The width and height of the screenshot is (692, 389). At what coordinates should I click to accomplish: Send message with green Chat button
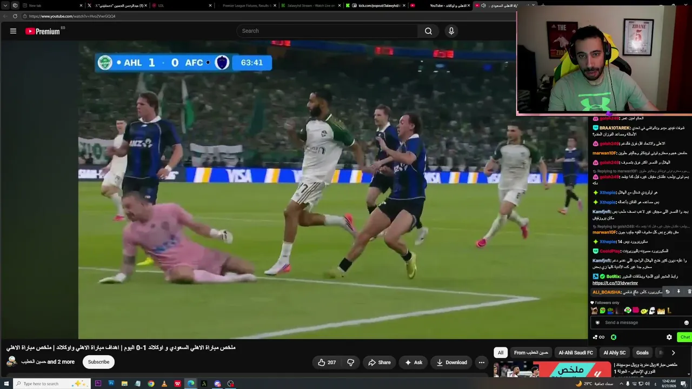point(685,337)
